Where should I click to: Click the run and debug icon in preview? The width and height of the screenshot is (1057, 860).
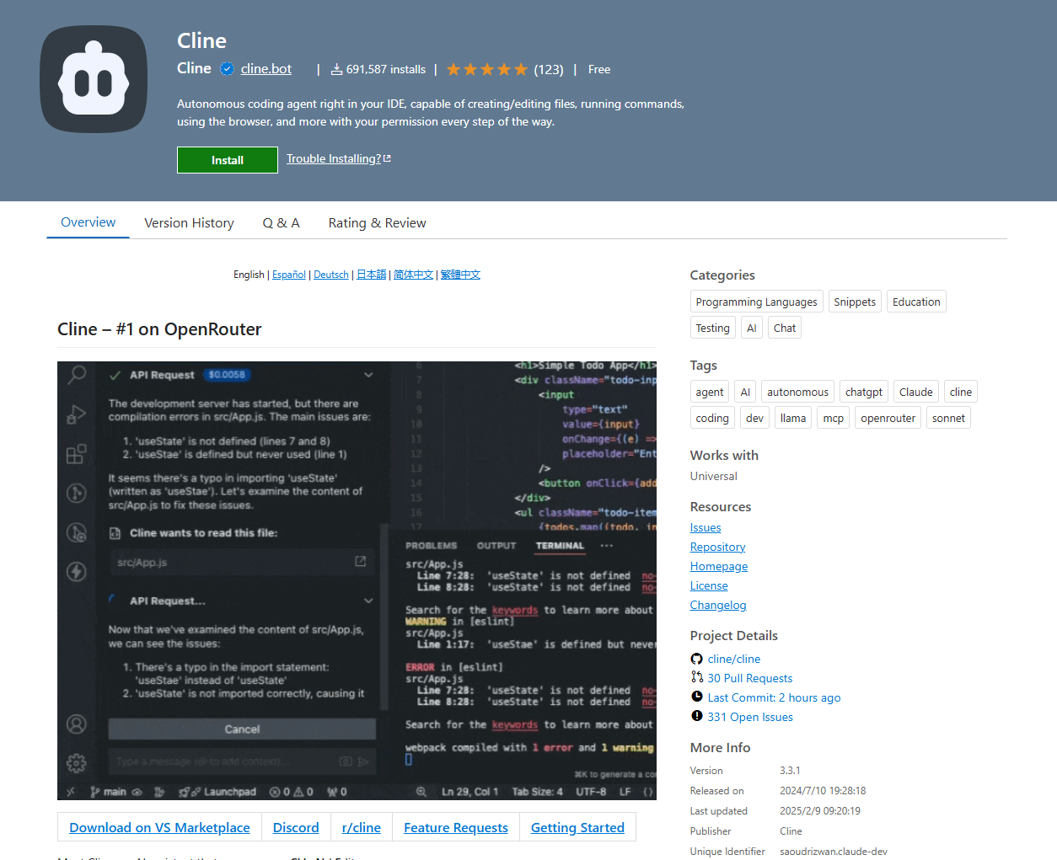77,414
